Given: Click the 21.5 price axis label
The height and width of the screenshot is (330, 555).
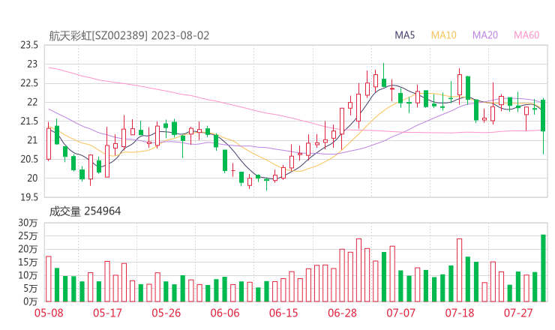Looking at the screenshot, I should 29,121.
